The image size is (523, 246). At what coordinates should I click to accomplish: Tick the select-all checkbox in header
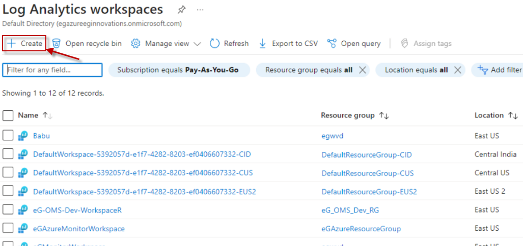click(x=8, y=115)
